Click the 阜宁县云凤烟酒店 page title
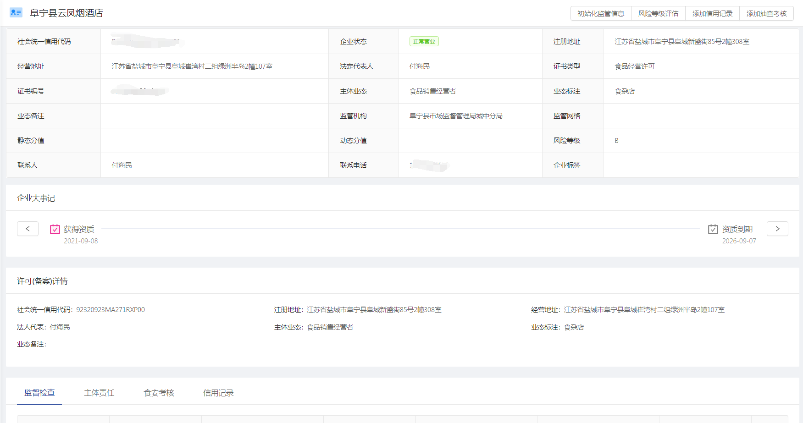The height and width of the screenshot is (423, 803). point(66,13)
